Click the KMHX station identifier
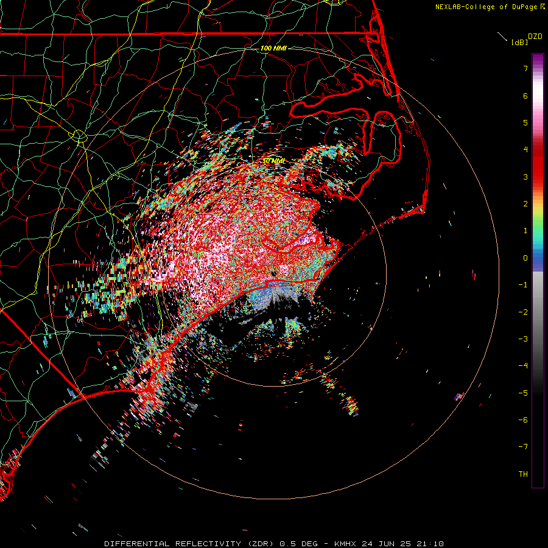The height and width of the screenshot is (548, 548). (x=345, y=544)
